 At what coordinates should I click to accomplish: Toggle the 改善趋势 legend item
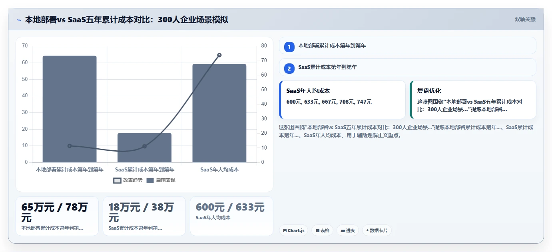tap(128, 180)
